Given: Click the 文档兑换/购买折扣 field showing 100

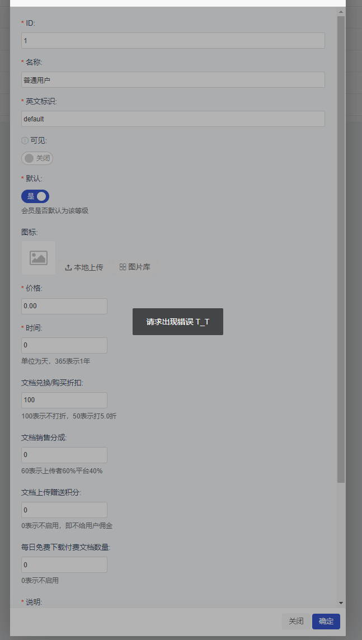Looking at the screenshot, I should [x=64, y=401].
